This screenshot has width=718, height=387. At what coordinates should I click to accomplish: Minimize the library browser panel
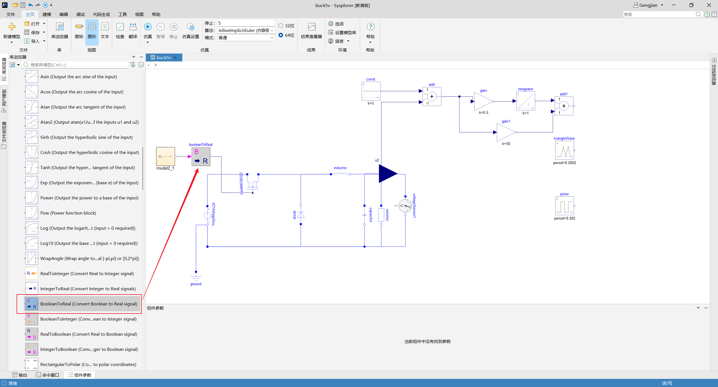(x=141, y=57)
